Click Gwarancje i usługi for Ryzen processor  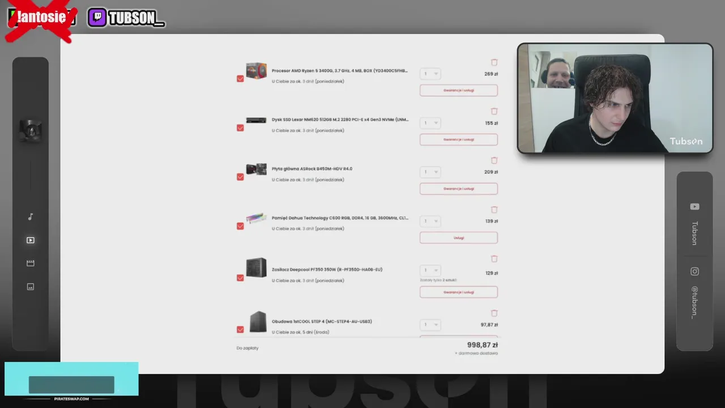(459, 90)
